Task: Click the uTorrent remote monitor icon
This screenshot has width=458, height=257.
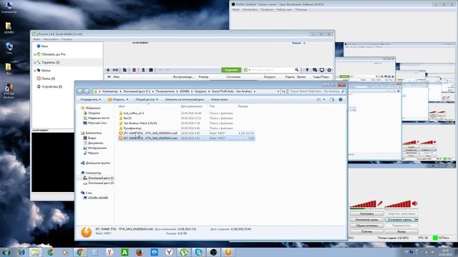Action: 322,70
